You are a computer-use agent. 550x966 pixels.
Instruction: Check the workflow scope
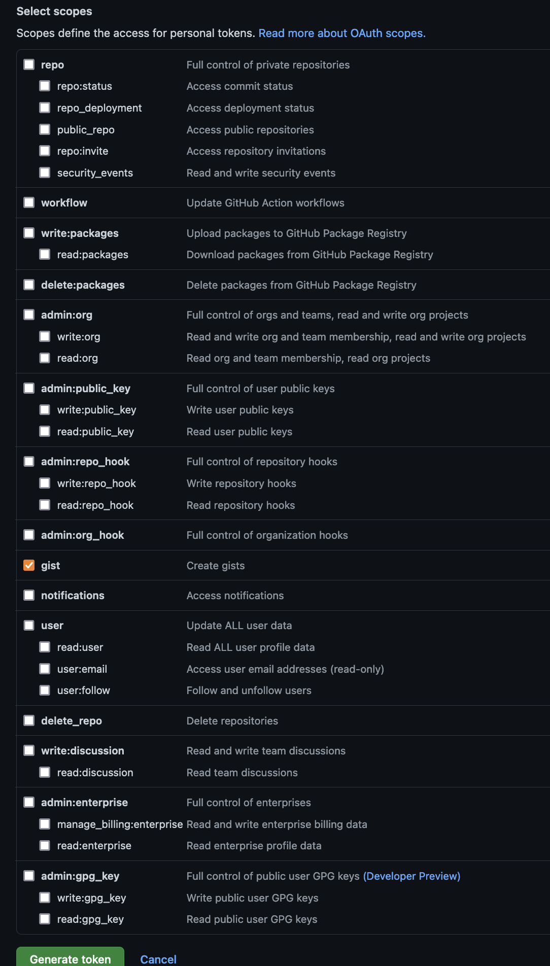click(29, 202)
